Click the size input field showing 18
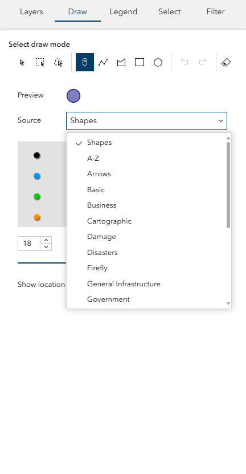 (x=29, y=244)
